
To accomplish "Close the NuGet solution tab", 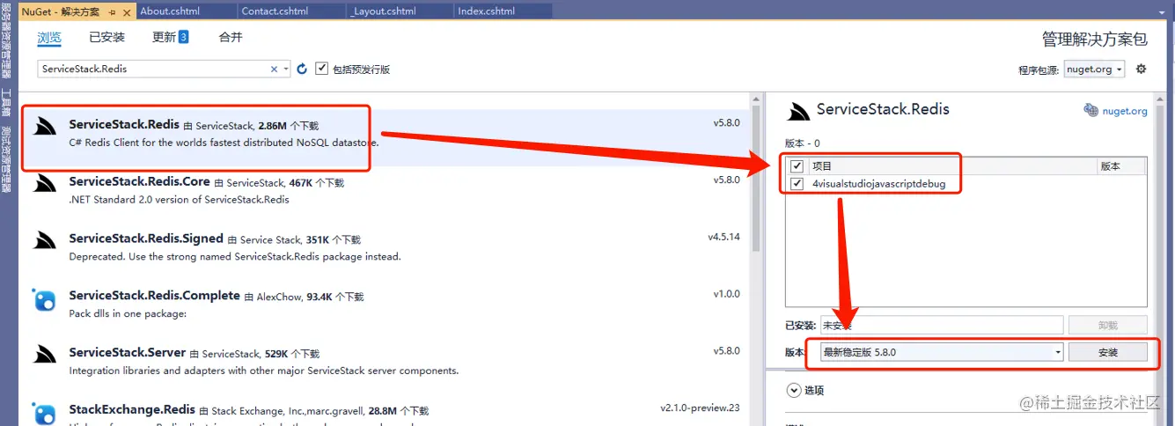I will (127, 11).
